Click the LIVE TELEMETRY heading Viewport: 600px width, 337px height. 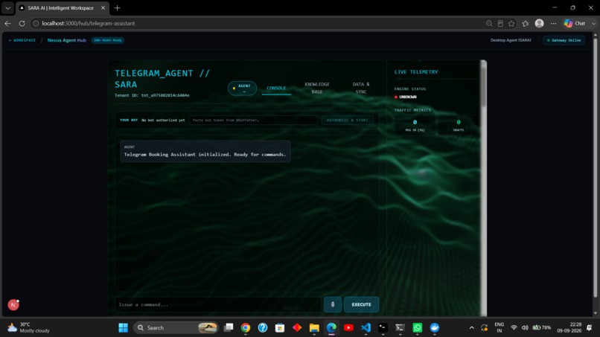(416, 72)
